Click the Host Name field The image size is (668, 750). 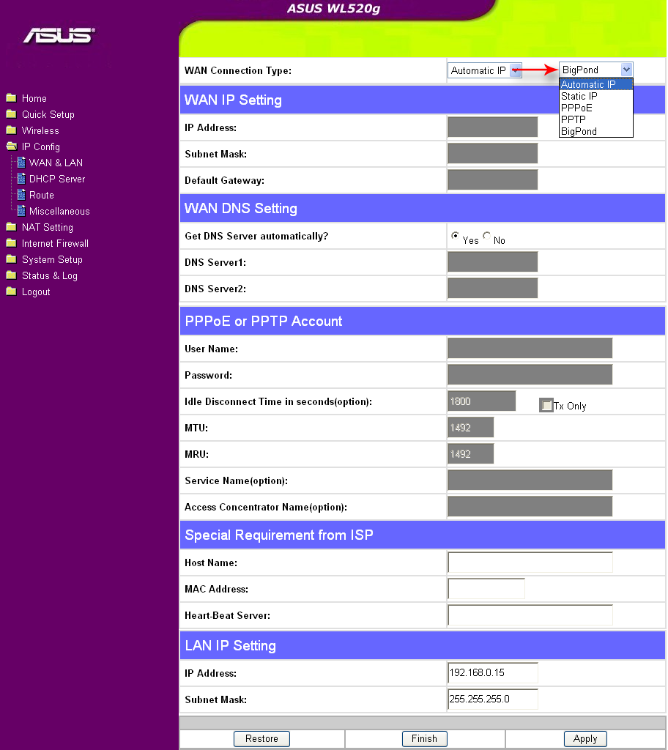[x=530, y=562]
